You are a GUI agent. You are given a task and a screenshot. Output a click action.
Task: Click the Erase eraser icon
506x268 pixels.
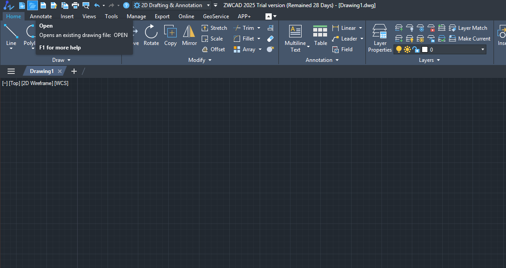point(270,39)
